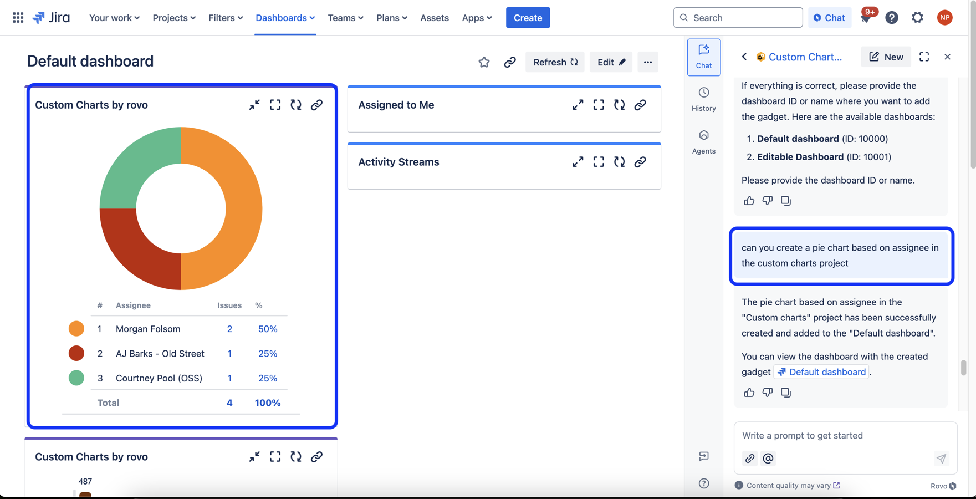This screenshot has height=499, width=976.
Task: Maximize the Assigned to Me gadget
Action: pos(599,105)
